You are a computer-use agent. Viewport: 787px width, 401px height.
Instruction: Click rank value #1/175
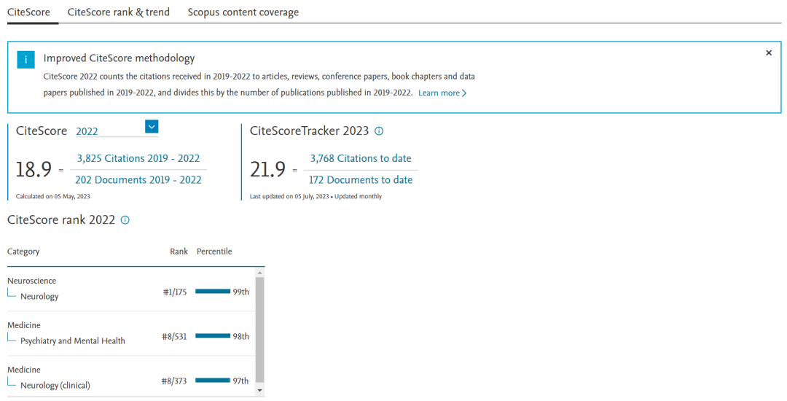175,292
